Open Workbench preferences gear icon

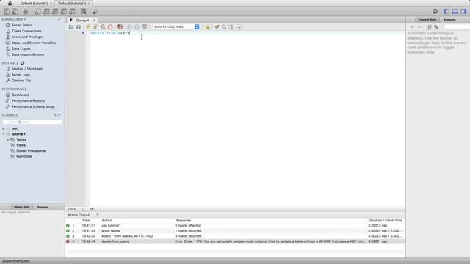[435, 12]
